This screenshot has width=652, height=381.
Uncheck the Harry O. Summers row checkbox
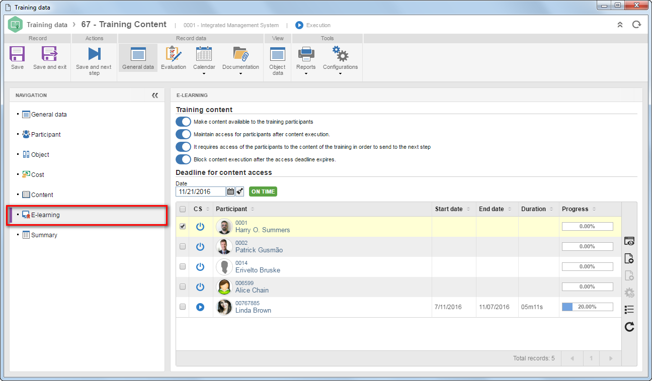coord(183,227)
